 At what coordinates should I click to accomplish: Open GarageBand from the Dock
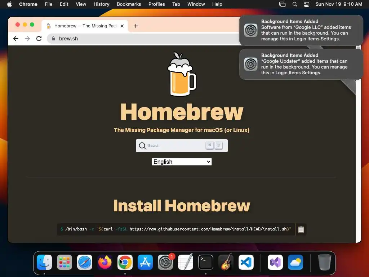pos(226,262)
